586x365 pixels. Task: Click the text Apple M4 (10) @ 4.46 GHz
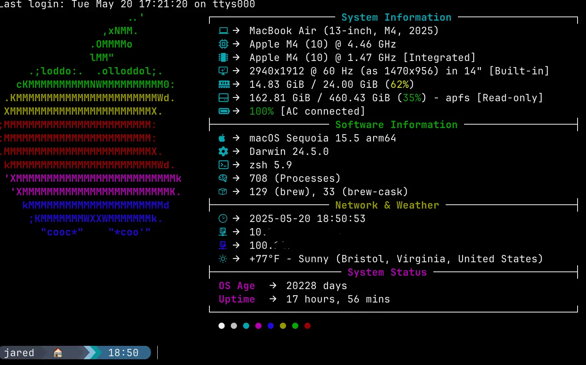click(x=323, y=44)
